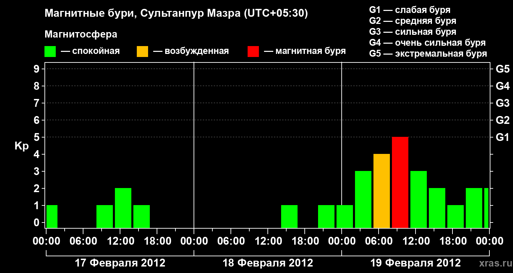Screen dimensions: 513x273
Task: Click the first Kp 3 bar on 19 February
Action: tap(363, 199)
